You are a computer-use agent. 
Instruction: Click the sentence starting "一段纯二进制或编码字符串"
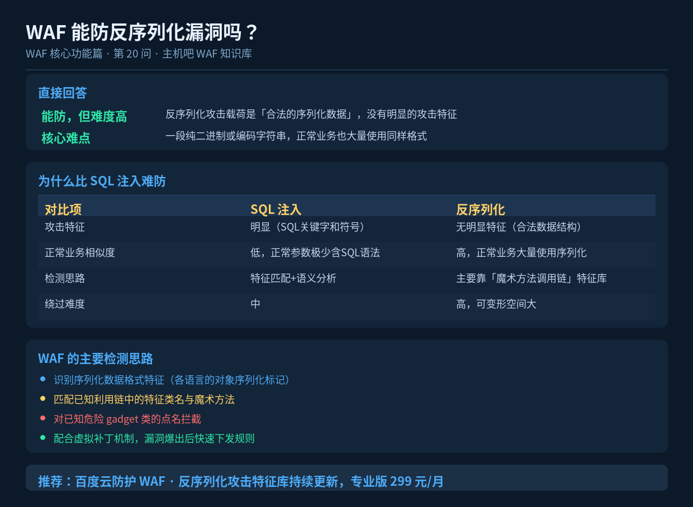(296, 136)
